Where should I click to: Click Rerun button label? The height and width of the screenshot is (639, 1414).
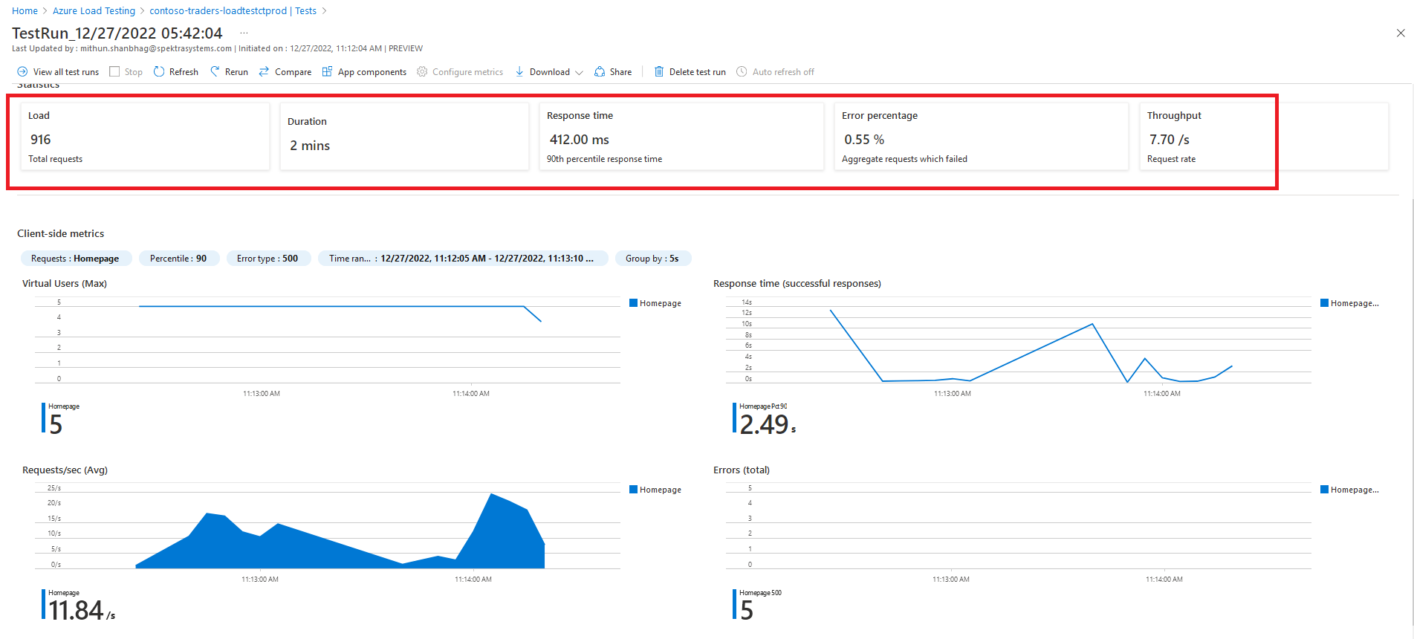236,72
